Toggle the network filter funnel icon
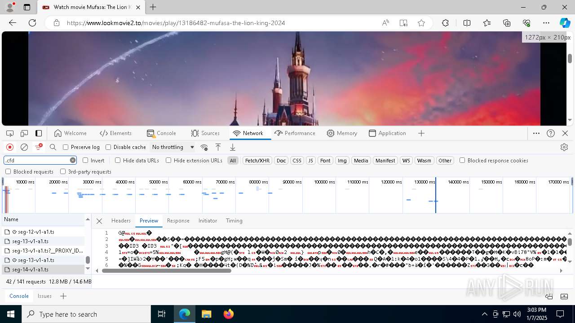 click(x=39, y=147)
